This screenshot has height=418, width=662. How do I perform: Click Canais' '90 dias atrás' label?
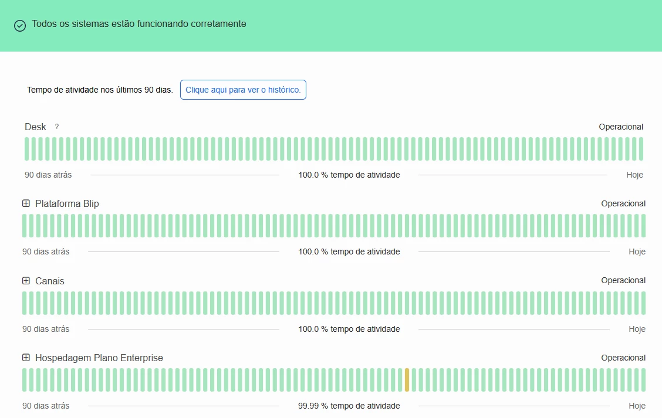point(46,329)
